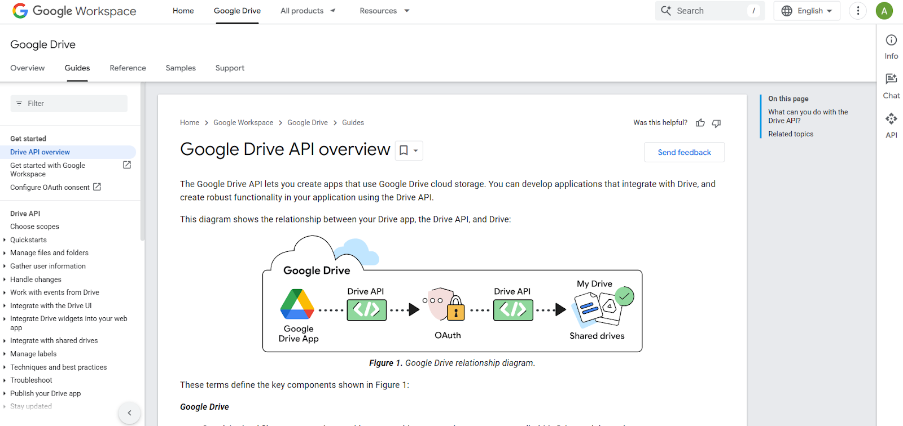Click the Google Drive triangle logo in diagram
Screen dimensions: 903x426
pos(297,304)
